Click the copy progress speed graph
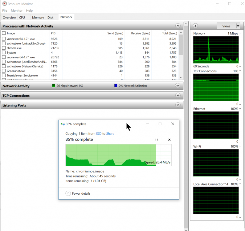This screenshot has height=231, width=245. click(119, 155)
